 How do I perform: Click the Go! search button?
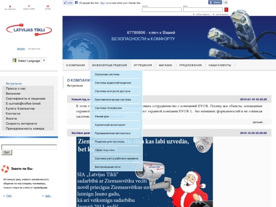(x=7, y=152)
